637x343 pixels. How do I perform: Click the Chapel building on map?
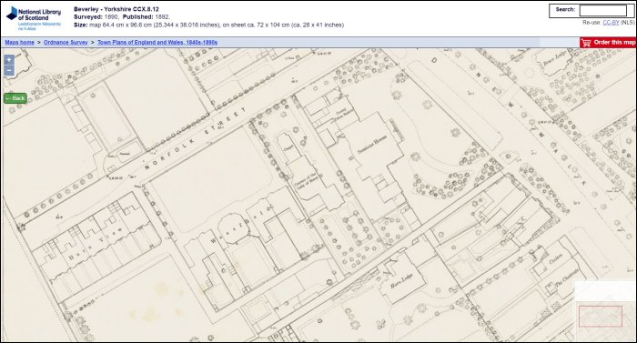coord(288,148)
